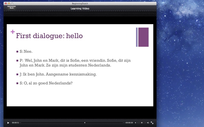Click the video timeline track

pyautogui.click(x=72, y=123)
